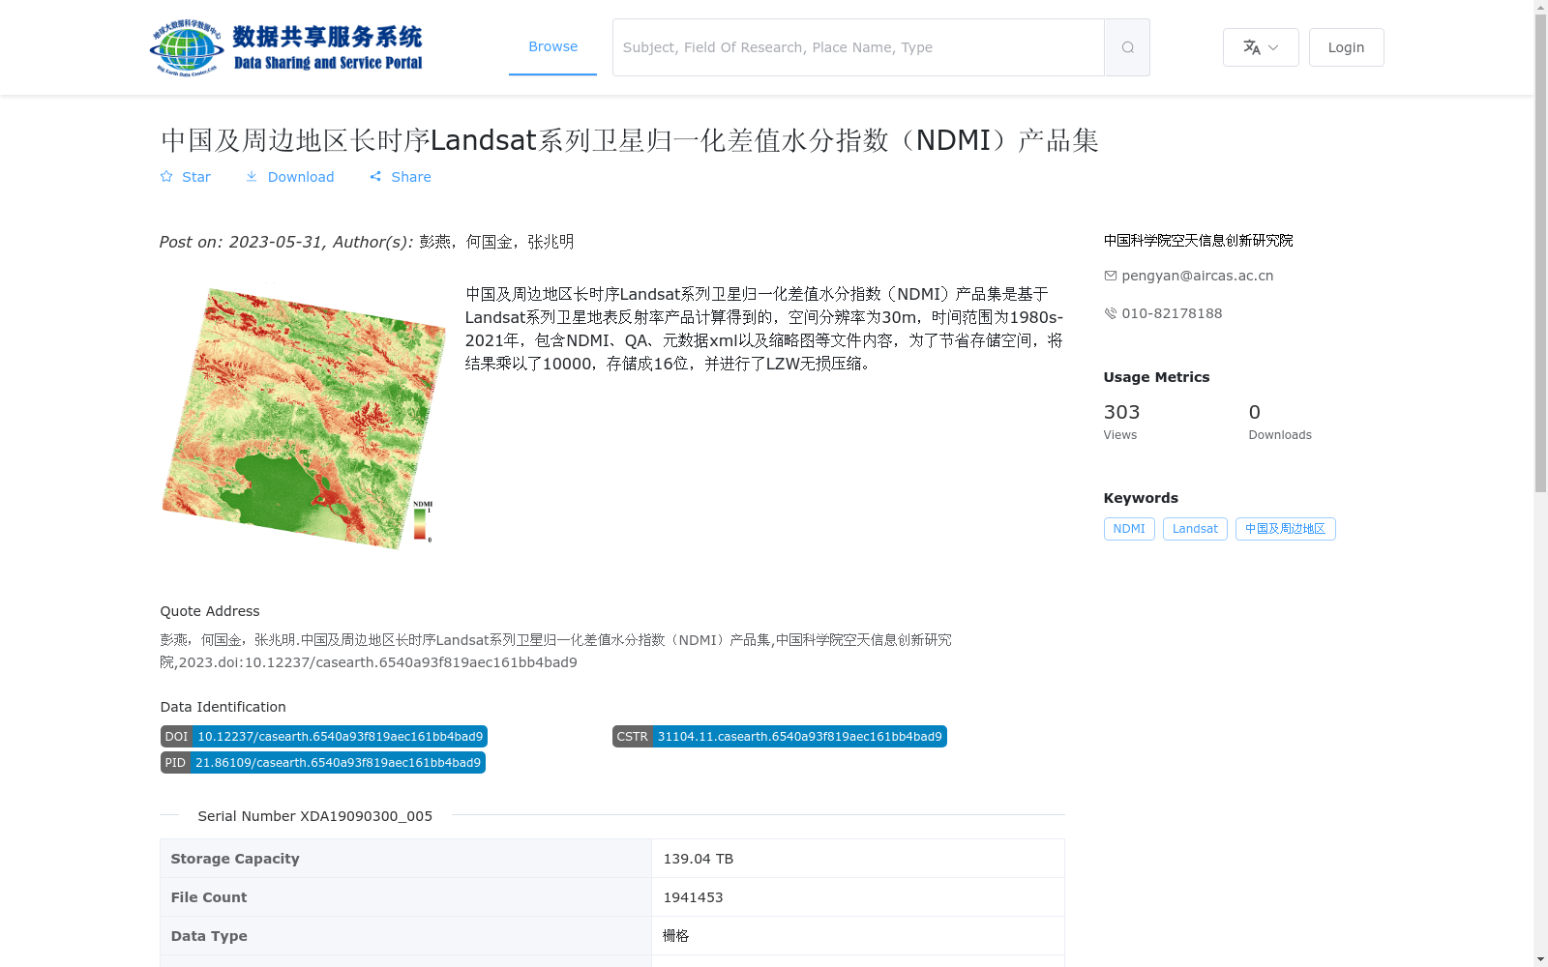Click pengyan@aircas.ac.cn email text
1548x967 pixels.
pos(1198,276)
